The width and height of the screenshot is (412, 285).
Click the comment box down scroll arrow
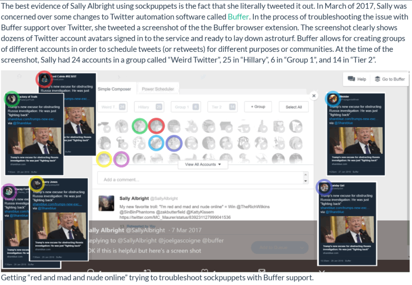(x=305, y=181)
